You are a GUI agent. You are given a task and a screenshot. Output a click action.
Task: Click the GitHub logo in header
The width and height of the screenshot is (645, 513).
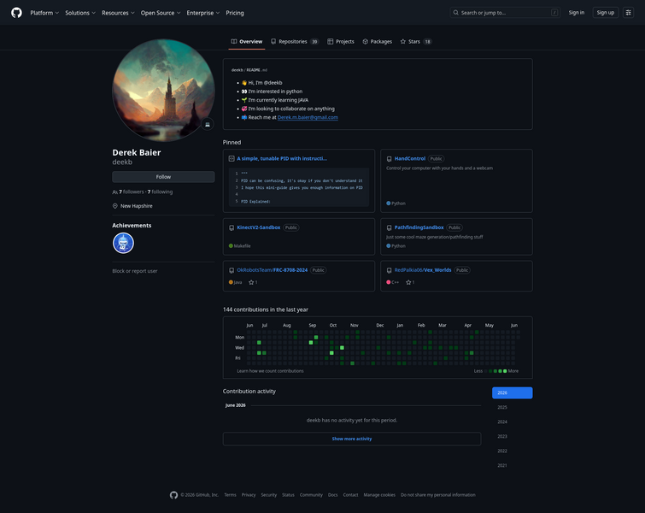[16, 13]
